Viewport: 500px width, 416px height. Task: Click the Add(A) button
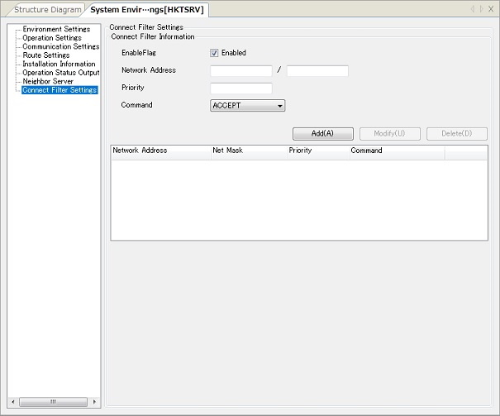tap(322, 134)
